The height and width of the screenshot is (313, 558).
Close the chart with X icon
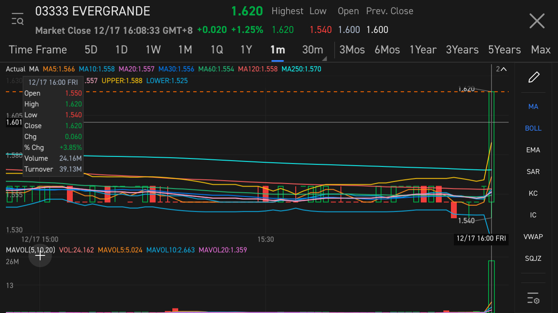point(537,21)
